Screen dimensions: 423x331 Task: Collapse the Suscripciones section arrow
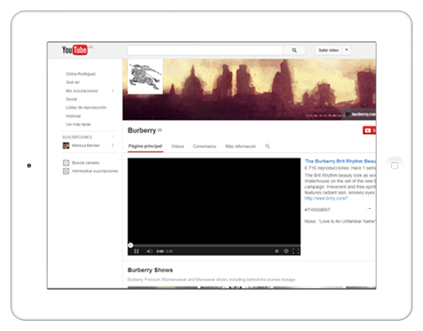coord(113,137)
